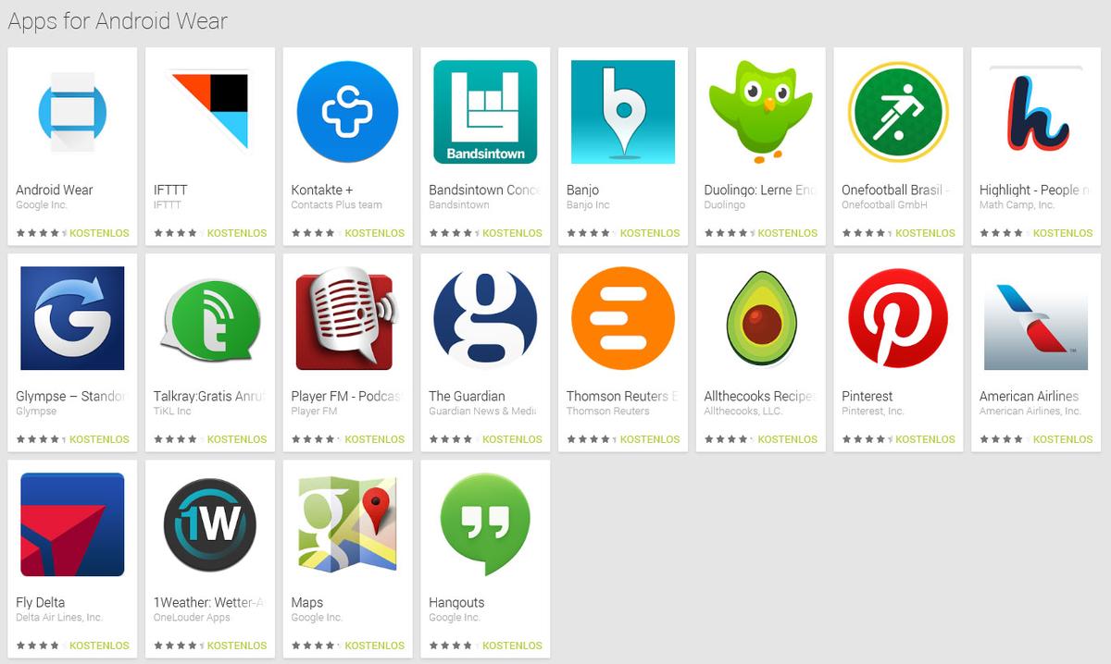
Task: Open American Airlines, Inc. developer link
Action: click(1030, 411)
